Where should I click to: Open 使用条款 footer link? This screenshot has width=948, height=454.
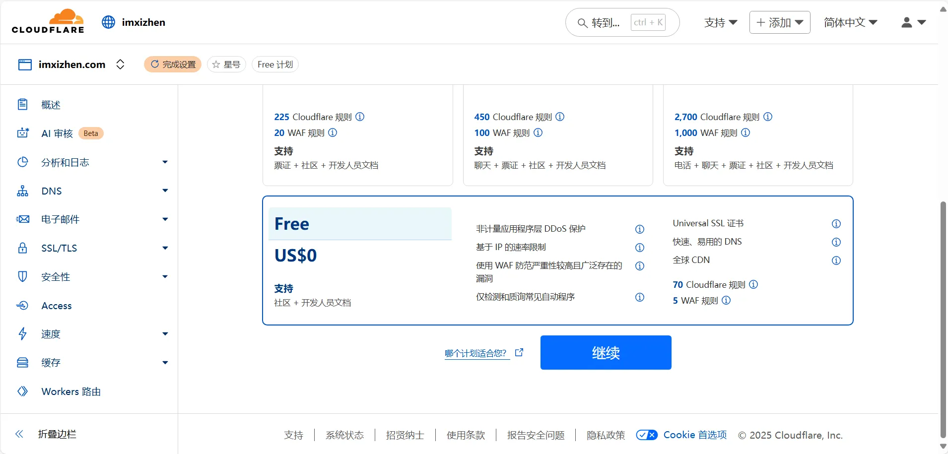(x=466, y=435)
